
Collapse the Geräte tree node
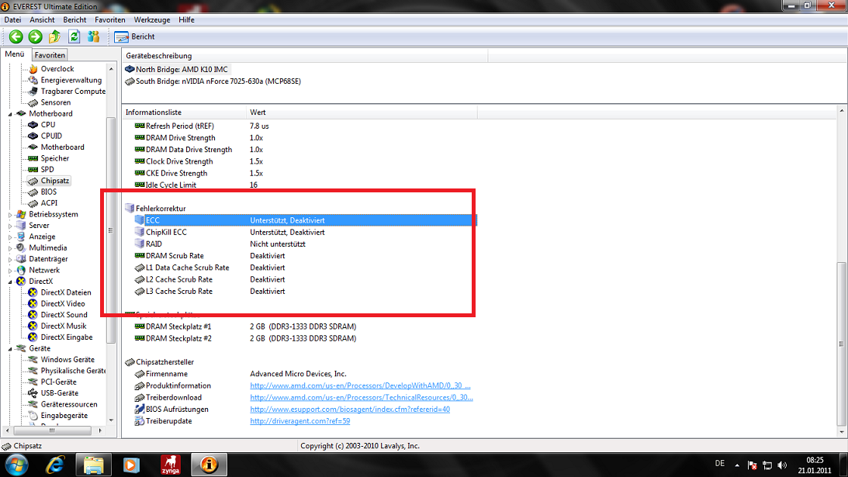(10, 349)
